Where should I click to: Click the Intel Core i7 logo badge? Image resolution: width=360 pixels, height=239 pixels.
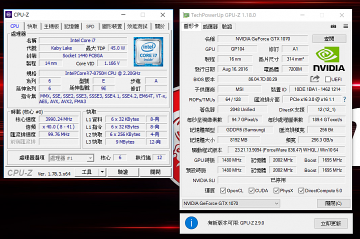[148, 52]
